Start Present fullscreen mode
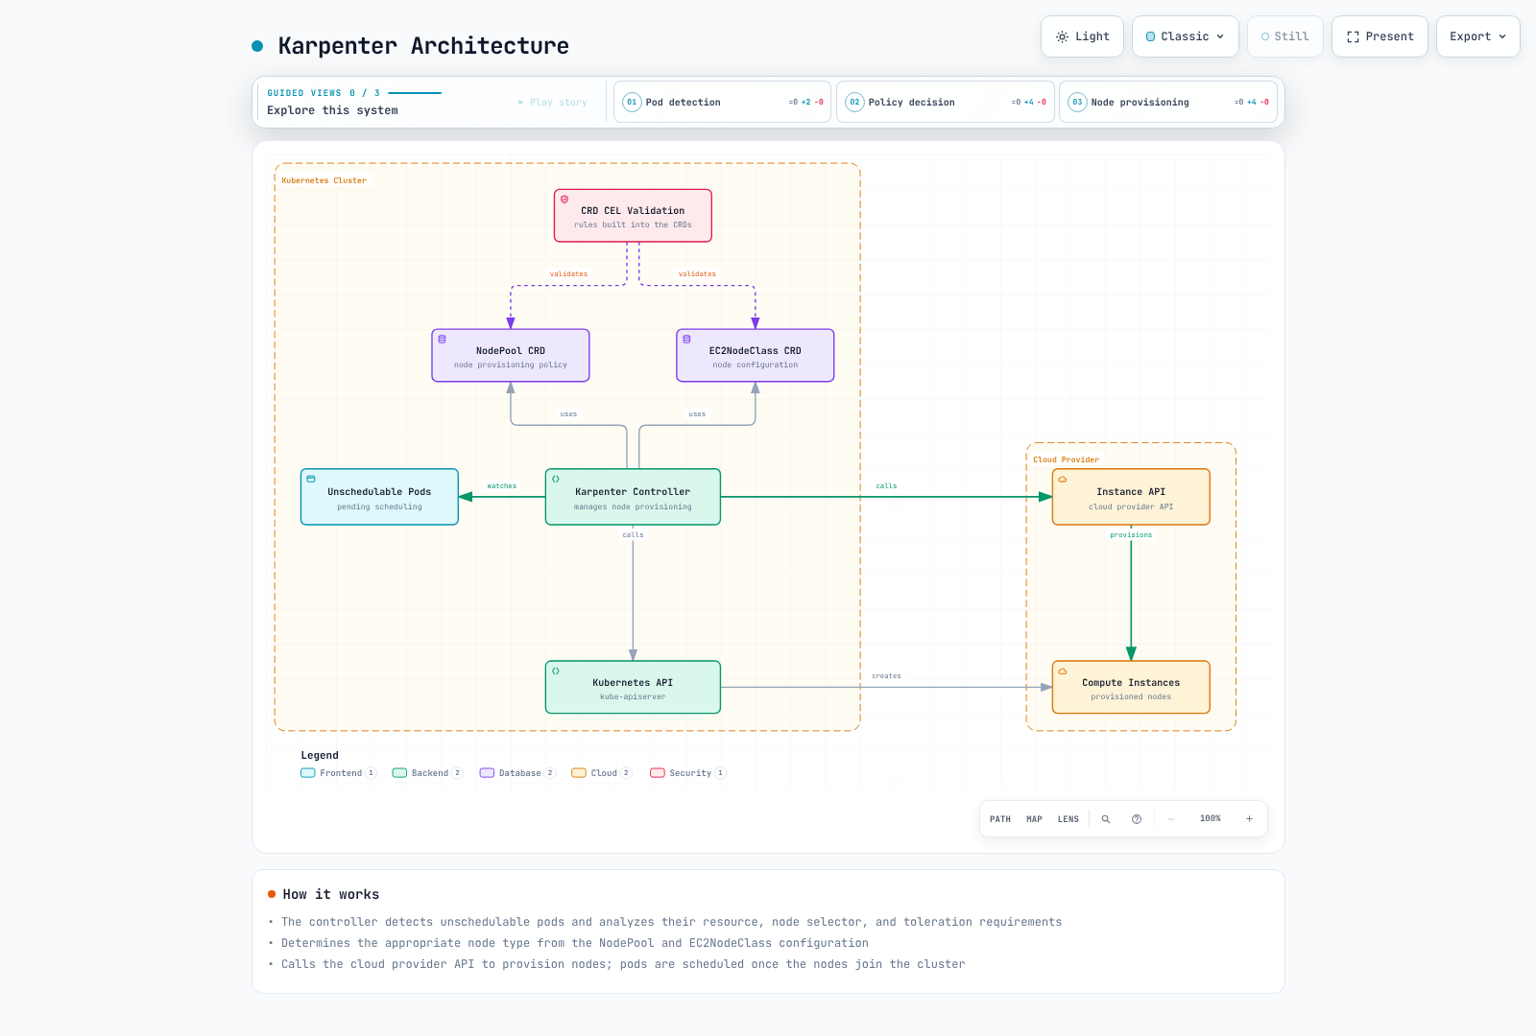The height and width of the screenshot is (1036, 1536). (x=1380, y=36)
